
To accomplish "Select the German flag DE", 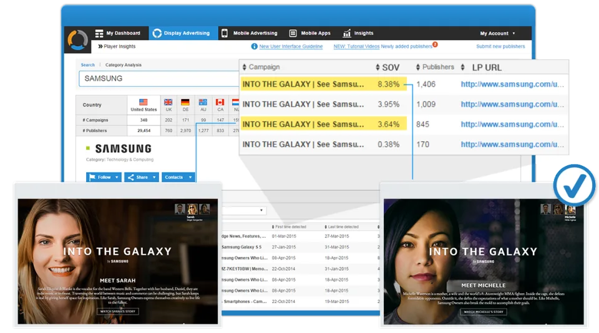I will click(185, 102).
